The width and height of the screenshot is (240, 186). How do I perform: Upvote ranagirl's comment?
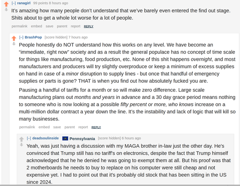coord(6,4)
